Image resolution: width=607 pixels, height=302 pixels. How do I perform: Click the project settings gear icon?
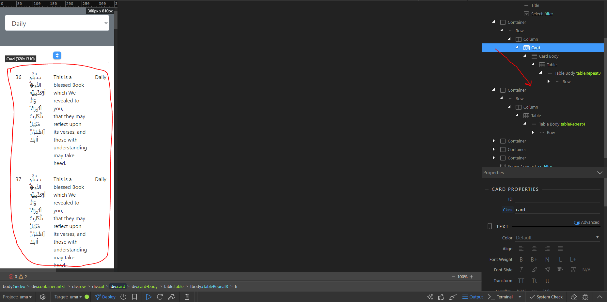pyautogui.click(x=43, y=297)
